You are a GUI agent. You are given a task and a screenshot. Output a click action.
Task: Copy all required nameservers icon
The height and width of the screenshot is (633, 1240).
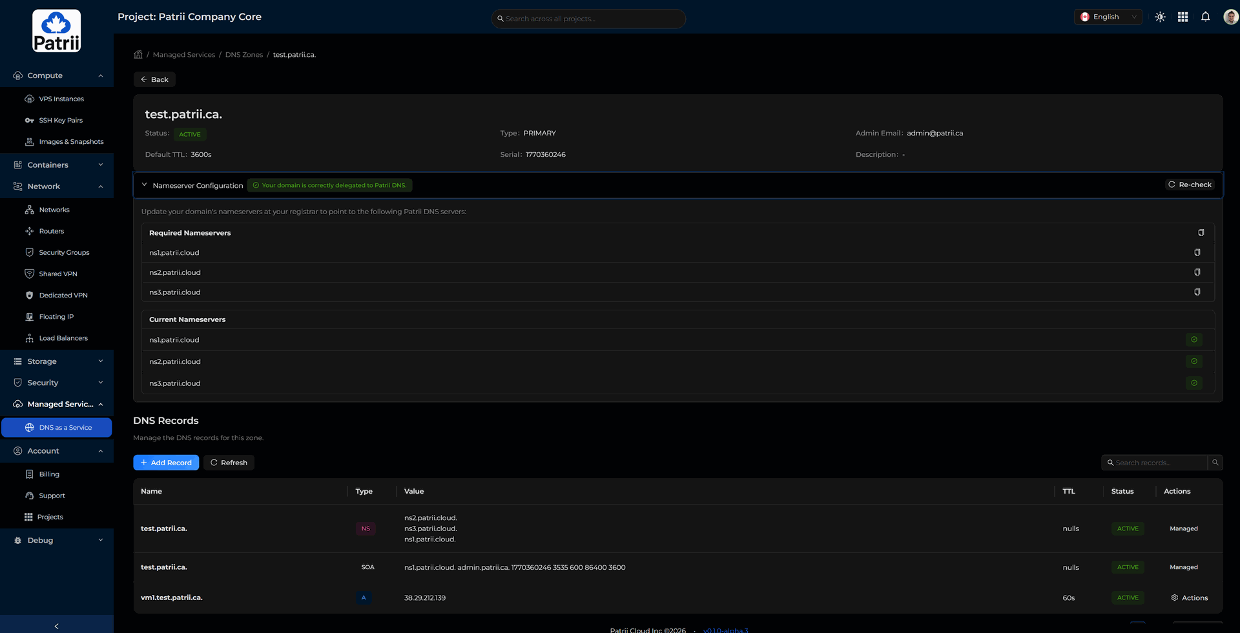pos(1201,233)
